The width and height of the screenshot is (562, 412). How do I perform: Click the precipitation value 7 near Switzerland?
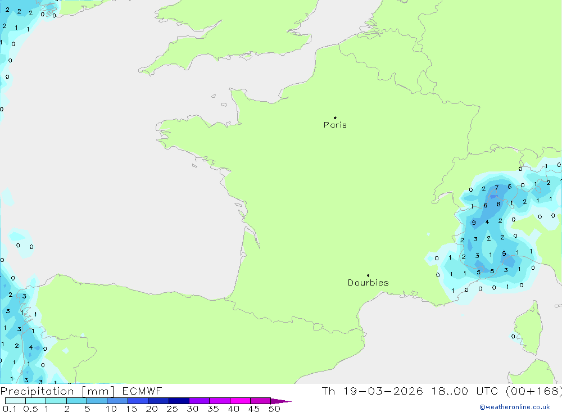(496, 188)
